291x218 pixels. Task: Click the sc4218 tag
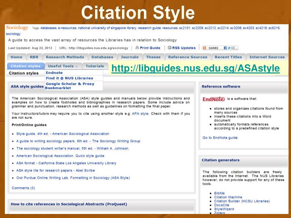[x=261, y=28]
